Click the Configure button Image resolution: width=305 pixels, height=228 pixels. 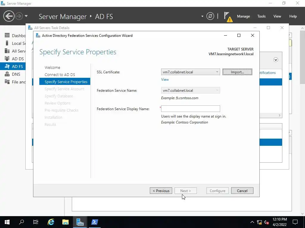(217, 191)
